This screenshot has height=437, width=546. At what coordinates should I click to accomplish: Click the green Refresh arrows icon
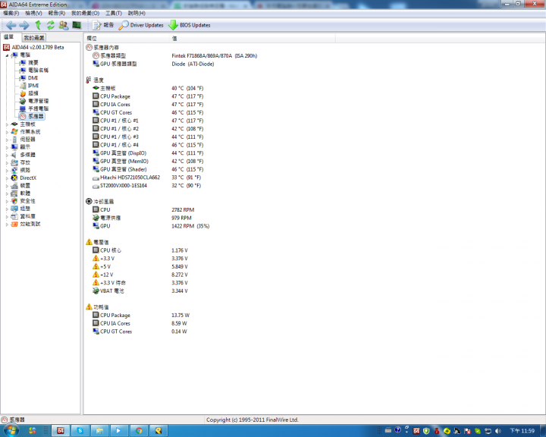[x=51, y=25]
